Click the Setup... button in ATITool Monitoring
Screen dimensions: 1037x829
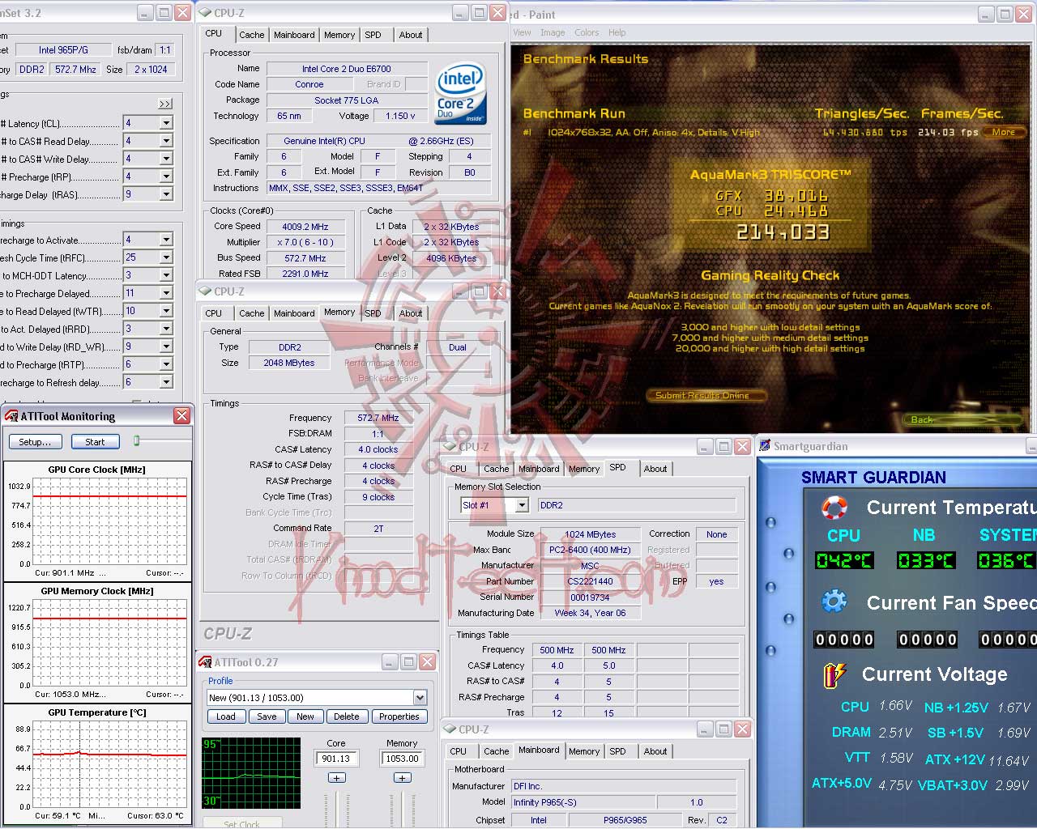pyautogui.click(x=35, y=442)
